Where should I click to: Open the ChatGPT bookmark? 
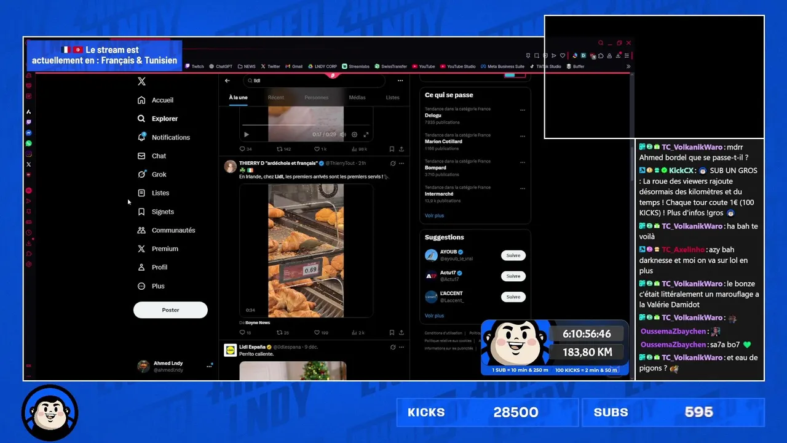(221, 66)
